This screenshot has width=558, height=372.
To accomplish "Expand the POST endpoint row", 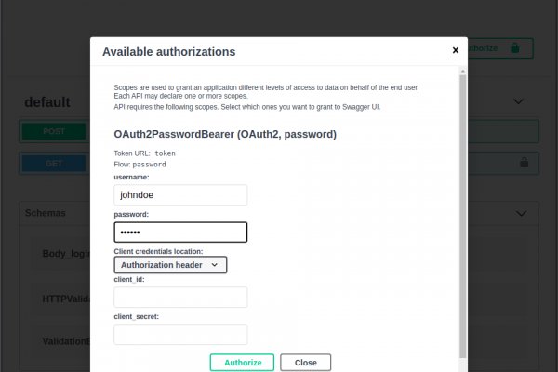I will pyautogui.click(x=54, y=132).
